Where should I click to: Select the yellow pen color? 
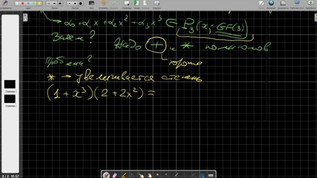click(39, 3)
